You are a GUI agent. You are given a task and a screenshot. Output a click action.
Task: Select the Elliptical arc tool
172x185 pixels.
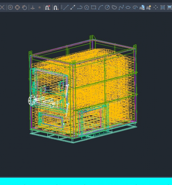(x=135, y=7)
